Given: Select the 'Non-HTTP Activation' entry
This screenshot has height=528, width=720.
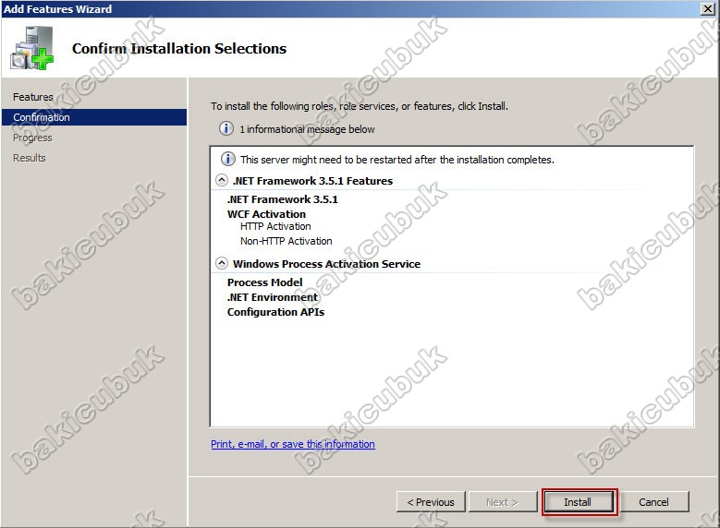Looking at the screenshot, I should pyautogui.click(x=287, y=241).
